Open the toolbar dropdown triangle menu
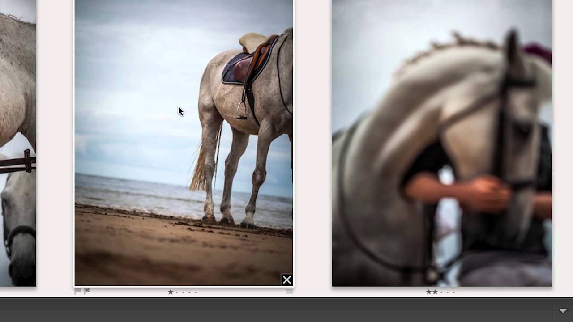 coord(563,311)
